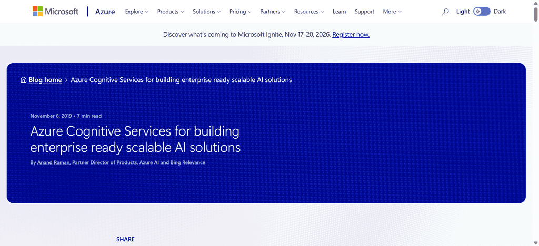Viewport: 539px width, 246px height.
Task: Open the Solutions dropdown
Action: click(206, 12)
